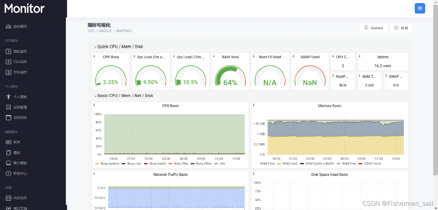Open the 张 user avatar
Screen dimensions: 438x210
click(x=420, y=8)
